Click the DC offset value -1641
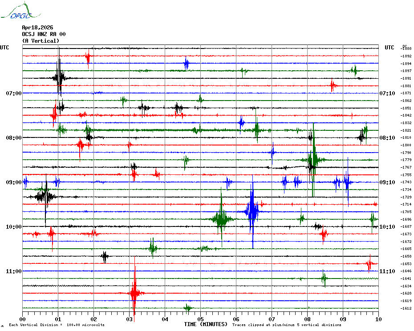This screenshot has height=331, width=414. 406,279
